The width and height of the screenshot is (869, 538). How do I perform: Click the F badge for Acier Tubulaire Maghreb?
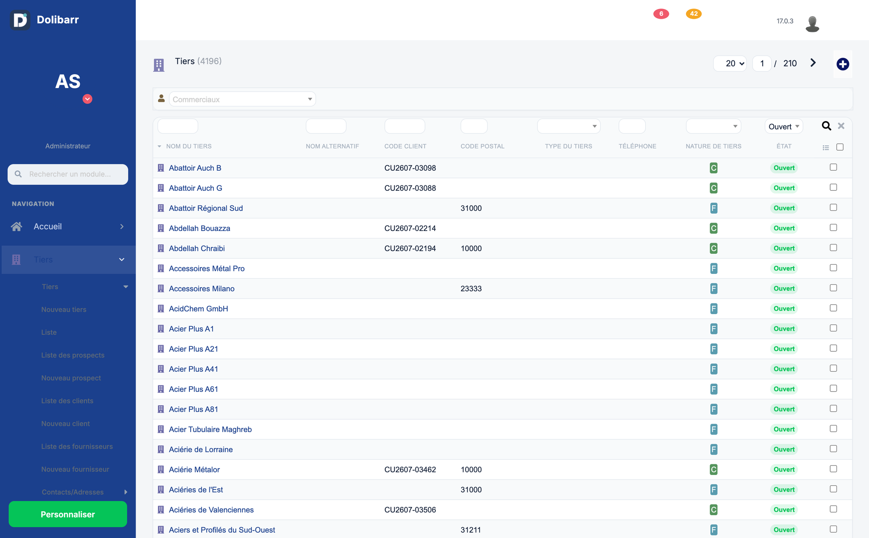(x=714, y=429)
